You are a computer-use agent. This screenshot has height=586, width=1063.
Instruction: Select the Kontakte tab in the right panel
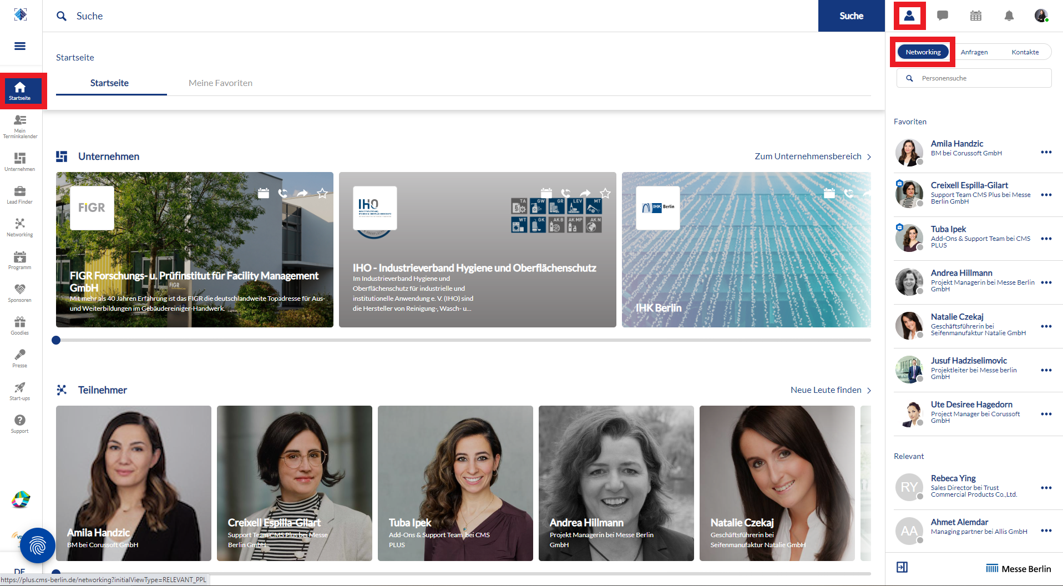[1025, 52]
